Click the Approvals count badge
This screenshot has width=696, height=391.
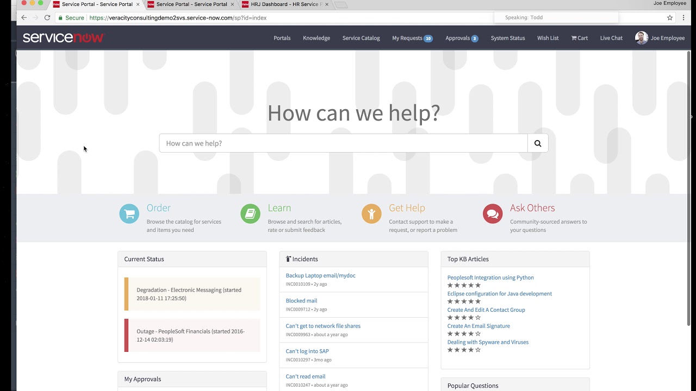coord(475,39)
